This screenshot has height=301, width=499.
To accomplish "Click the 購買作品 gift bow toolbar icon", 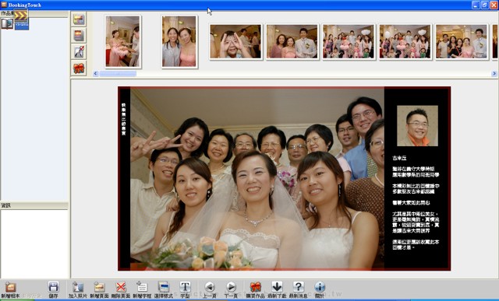I will tap(255, 287).
